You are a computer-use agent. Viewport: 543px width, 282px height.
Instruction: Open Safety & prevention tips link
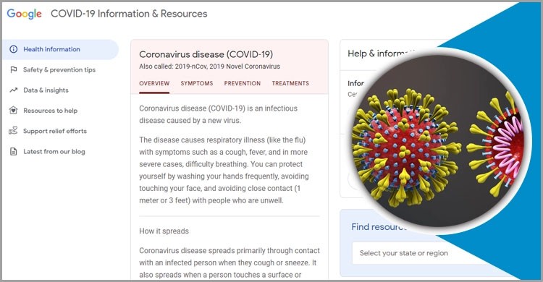(59, 69)
